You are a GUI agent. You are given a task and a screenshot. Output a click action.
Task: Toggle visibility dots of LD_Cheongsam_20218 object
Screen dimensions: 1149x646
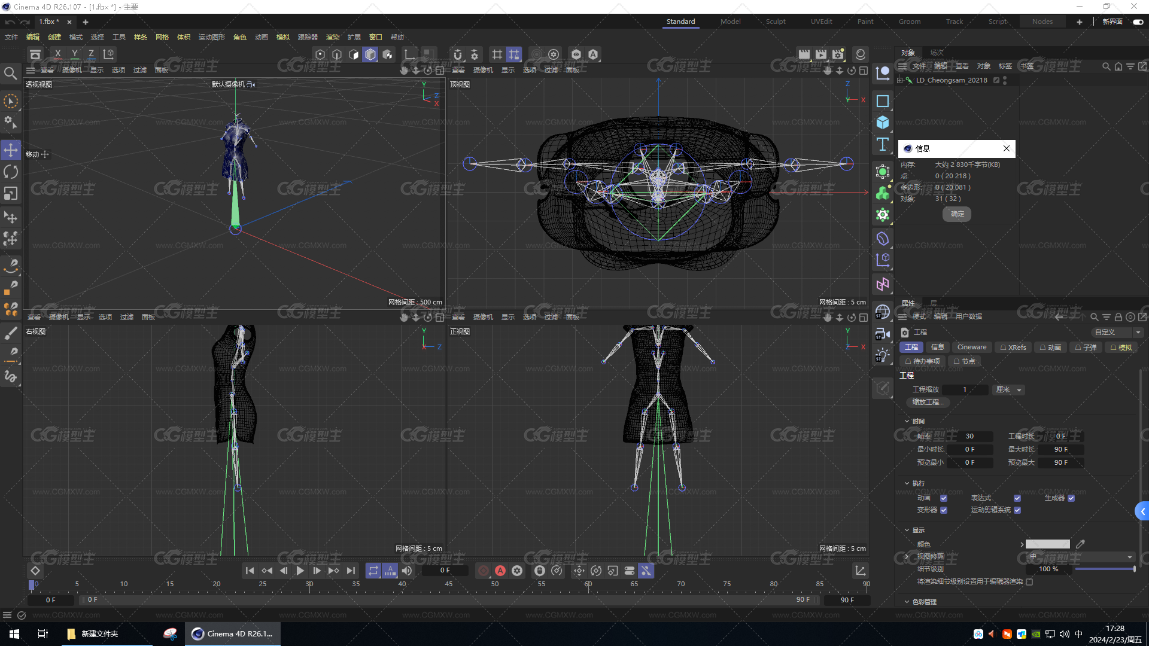tap(1005, 80)
